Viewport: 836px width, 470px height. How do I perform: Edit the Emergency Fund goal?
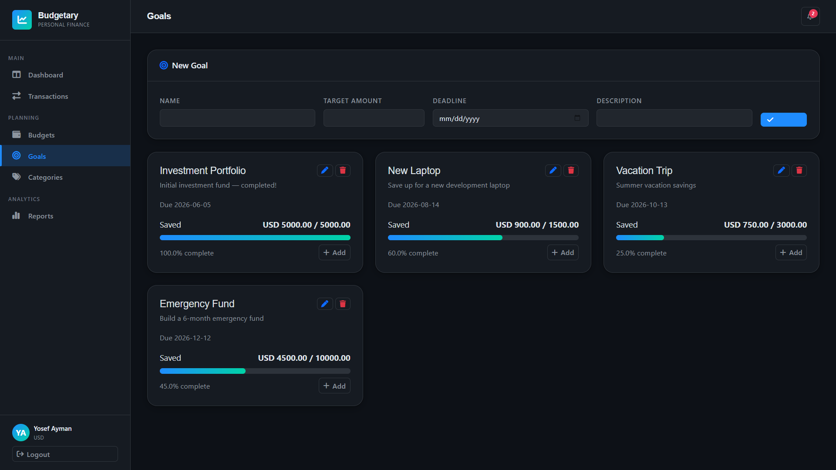(325, 304)
